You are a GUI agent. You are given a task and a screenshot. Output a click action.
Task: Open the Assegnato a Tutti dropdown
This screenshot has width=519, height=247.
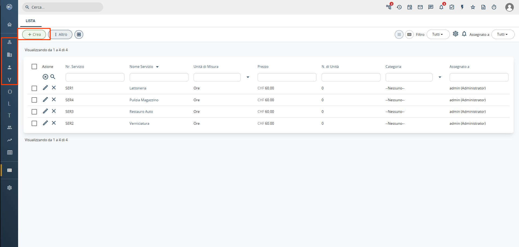pos(503,34)
